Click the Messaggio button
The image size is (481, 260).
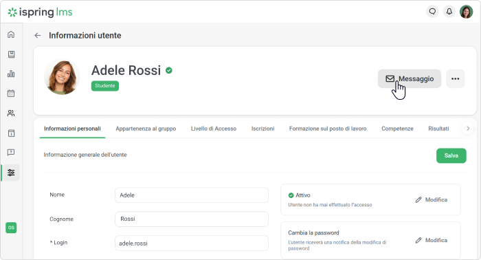410,79
